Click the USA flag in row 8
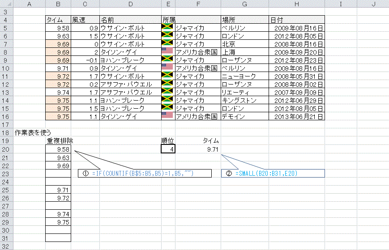The width and height of the screenshot is (389, 250). tap(167, 52)
